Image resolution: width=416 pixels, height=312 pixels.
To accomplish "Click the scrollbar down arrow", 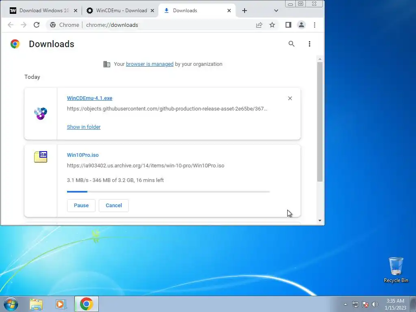I will [x=320, y=221].
